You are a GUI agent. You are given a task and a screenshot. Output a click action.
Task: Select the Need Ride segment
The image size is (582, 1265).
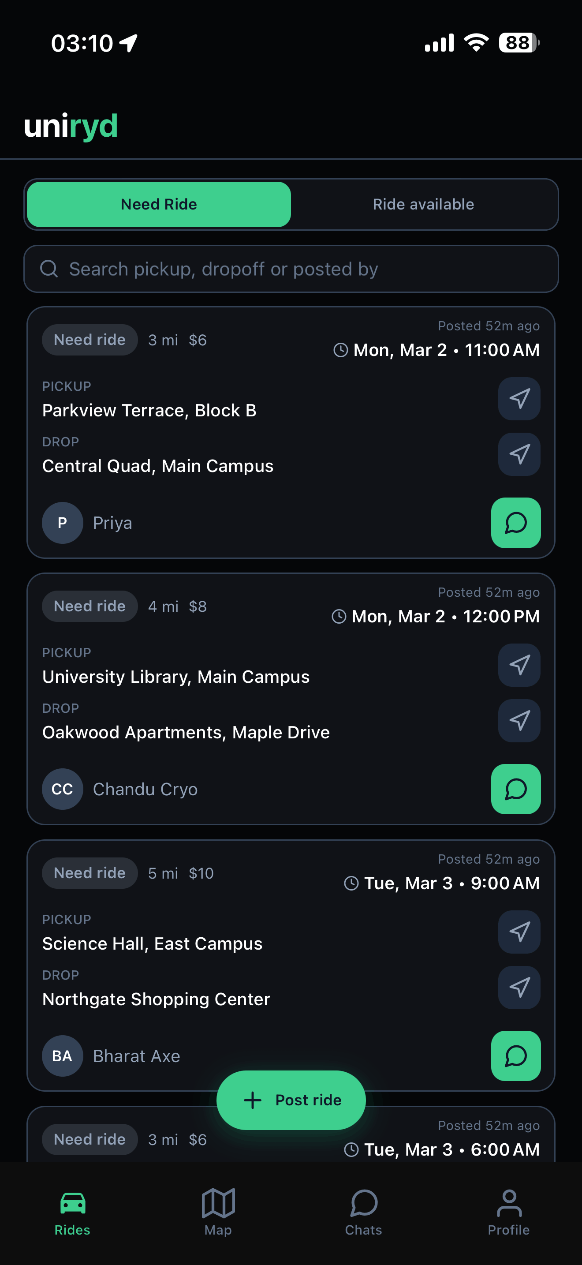coord(159,204)
